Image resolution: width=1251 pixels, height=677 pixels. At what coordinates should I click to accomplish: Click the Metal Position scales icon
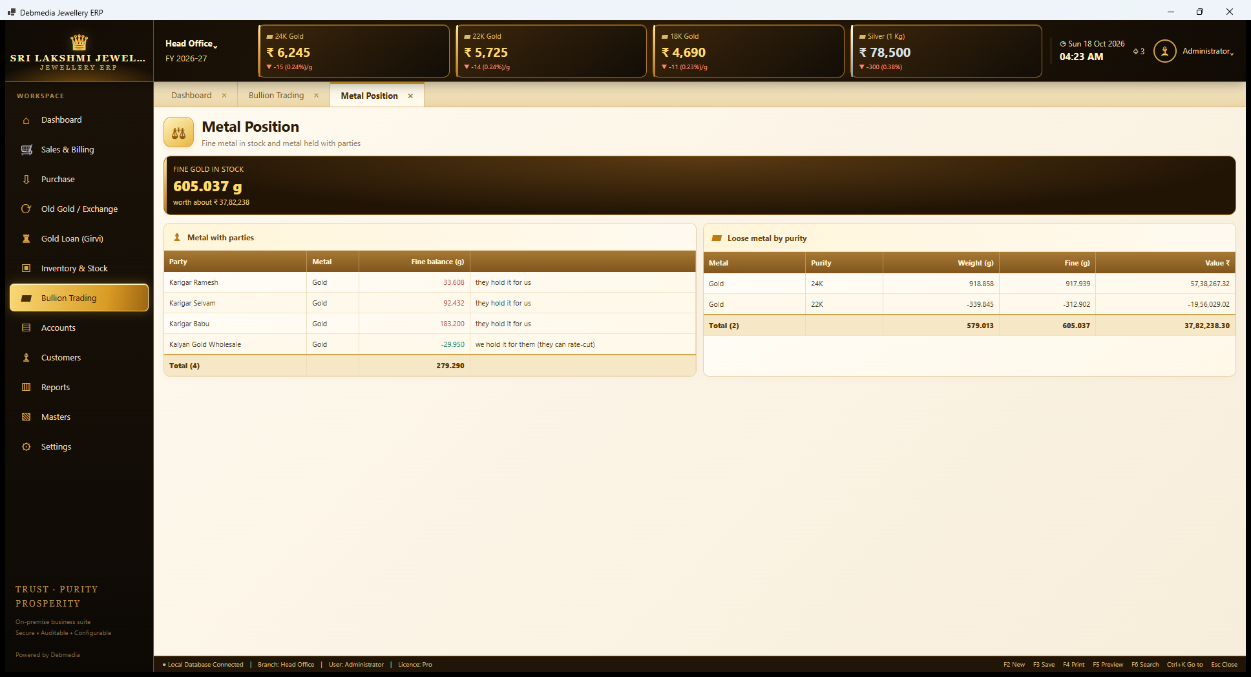[x=178, y=132]
